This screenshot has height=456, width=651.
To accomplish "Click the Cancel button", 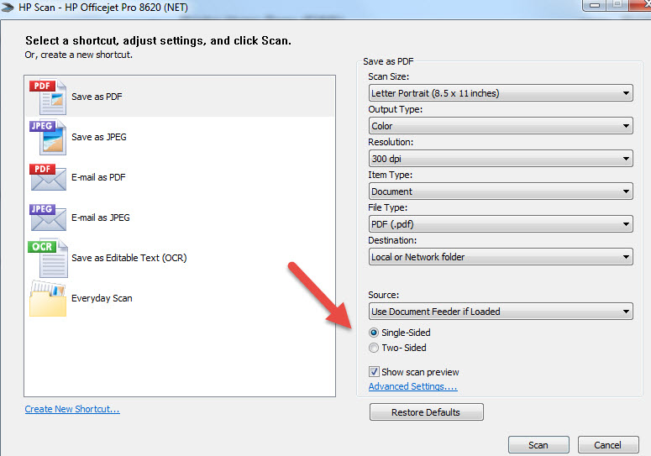I will point(608,445).
